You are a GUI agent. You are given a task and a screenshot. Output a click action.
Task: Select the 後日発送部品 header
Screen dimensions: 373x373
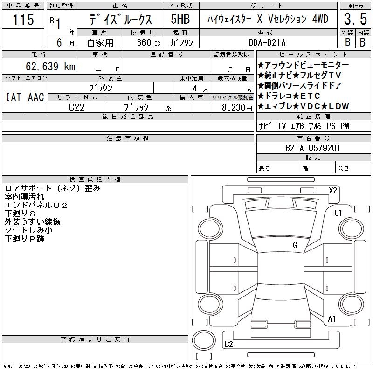(128, 116)
